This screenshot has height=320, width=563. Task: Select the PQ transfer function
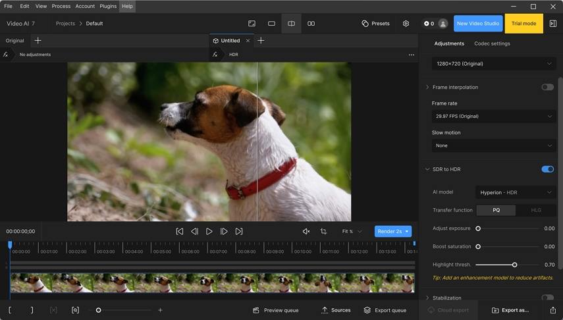[496, 210]
